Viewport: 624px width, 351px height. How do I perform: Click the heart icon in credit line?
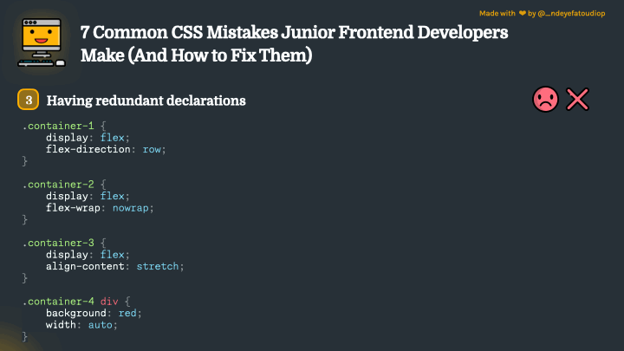[x=522, y=13]
